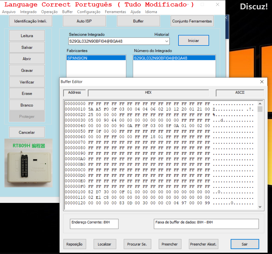272x254 pixels.
Task: Click the scroll down arrow in hex view
Action: (x=260, y=207)
